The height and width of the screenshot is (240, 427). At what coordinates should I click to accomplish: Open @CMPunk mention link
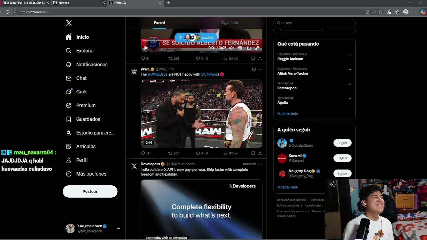coord(209,74)
